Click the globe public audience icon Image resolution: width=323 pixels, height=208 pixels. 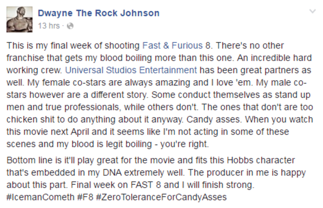point(70,26)
